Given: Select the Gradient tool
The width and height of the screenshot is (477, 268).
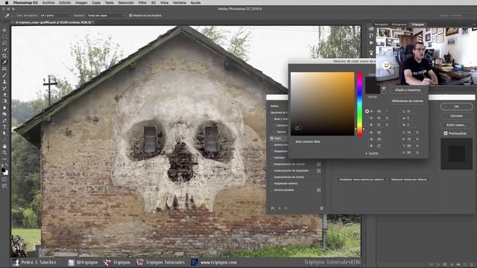Looking at the screenshot, I should tap(4, 101).
